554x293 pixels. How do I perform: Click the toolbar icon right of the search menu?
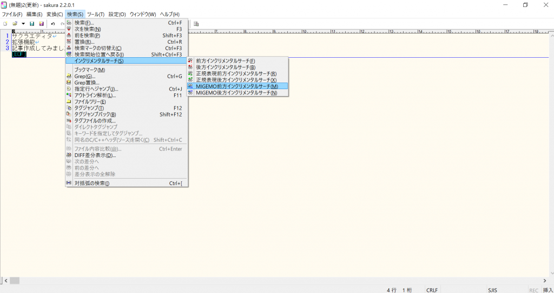click(196, 24)
